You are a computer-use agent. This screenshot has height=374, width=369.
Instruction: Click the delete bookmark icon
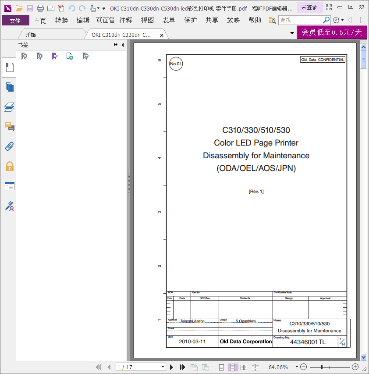click(x=24, y=56)
